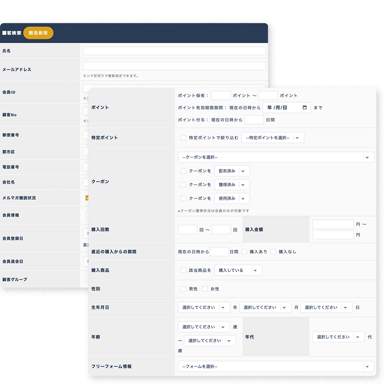The image size is (384, 384).
Task: Check the 特定ポイントで絞り込む checkbox
Action: [x=184, y=137]
